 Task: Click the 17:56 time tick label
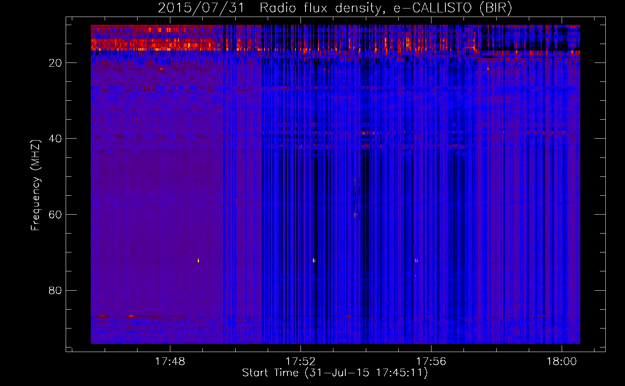tap(431, 361)
